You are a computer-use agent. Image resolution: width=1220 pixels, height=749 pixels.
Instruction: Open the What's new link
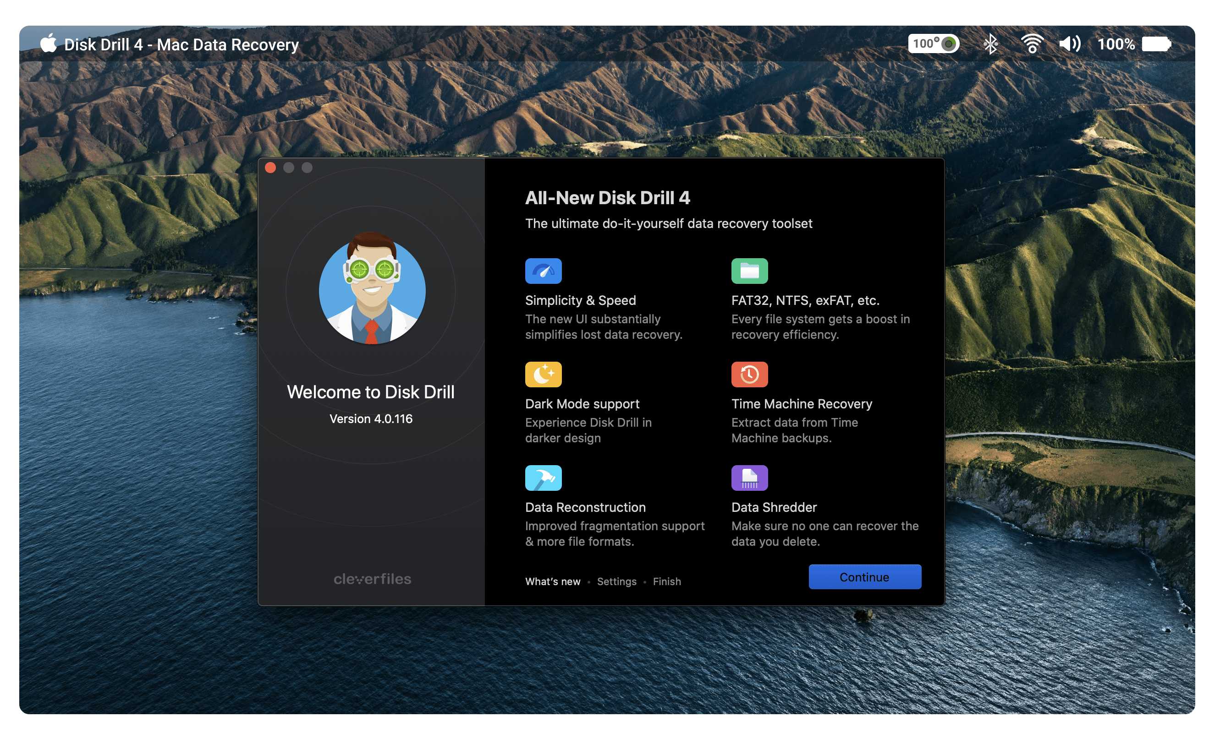[x=552, y=581]
